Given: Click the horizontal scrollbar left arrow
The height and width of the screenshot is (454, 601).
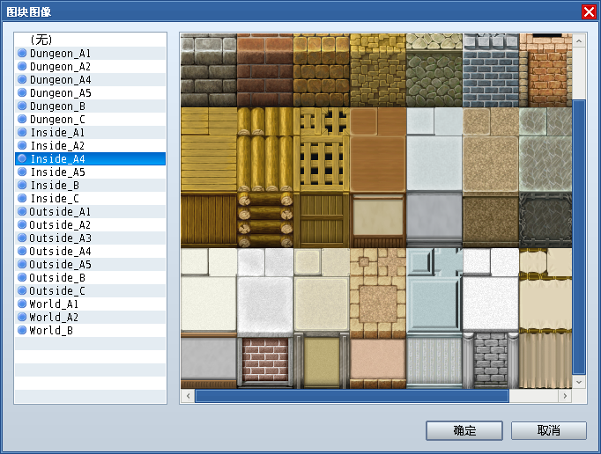Looking at the screenshot, I should click(x=188, y=396).
